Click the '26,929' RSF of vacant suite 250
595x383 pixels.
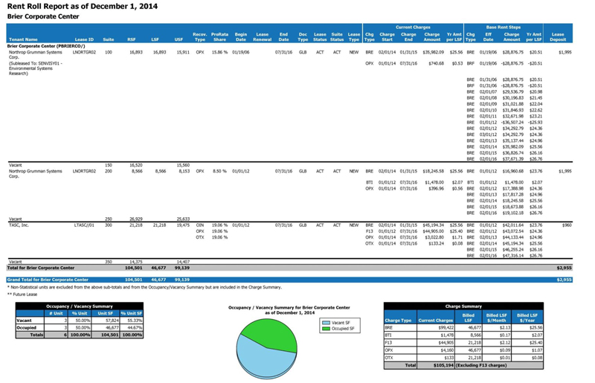pos(136,219)
